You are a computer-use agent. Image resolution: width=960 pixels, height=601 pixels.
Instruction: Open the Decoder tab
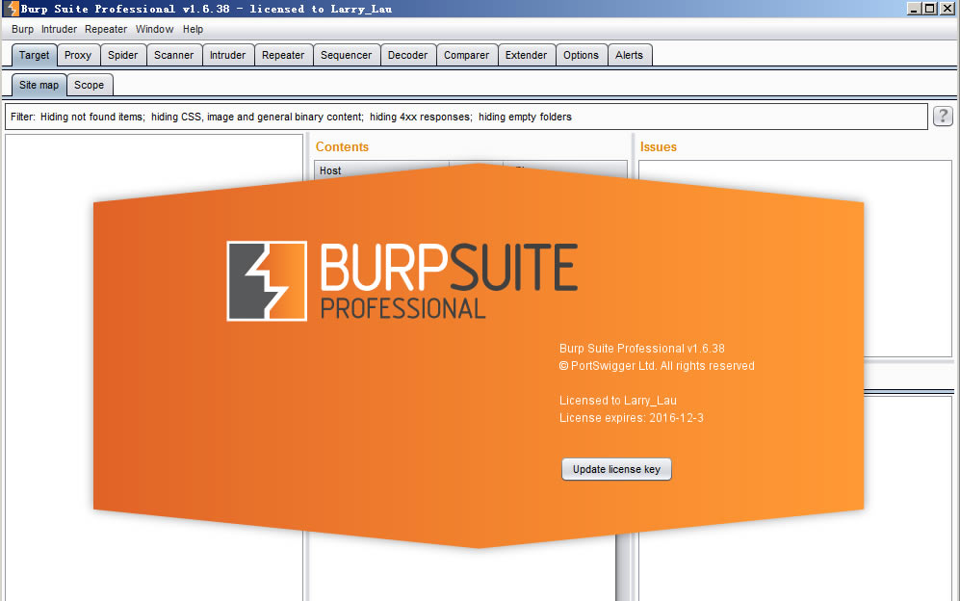407,55
